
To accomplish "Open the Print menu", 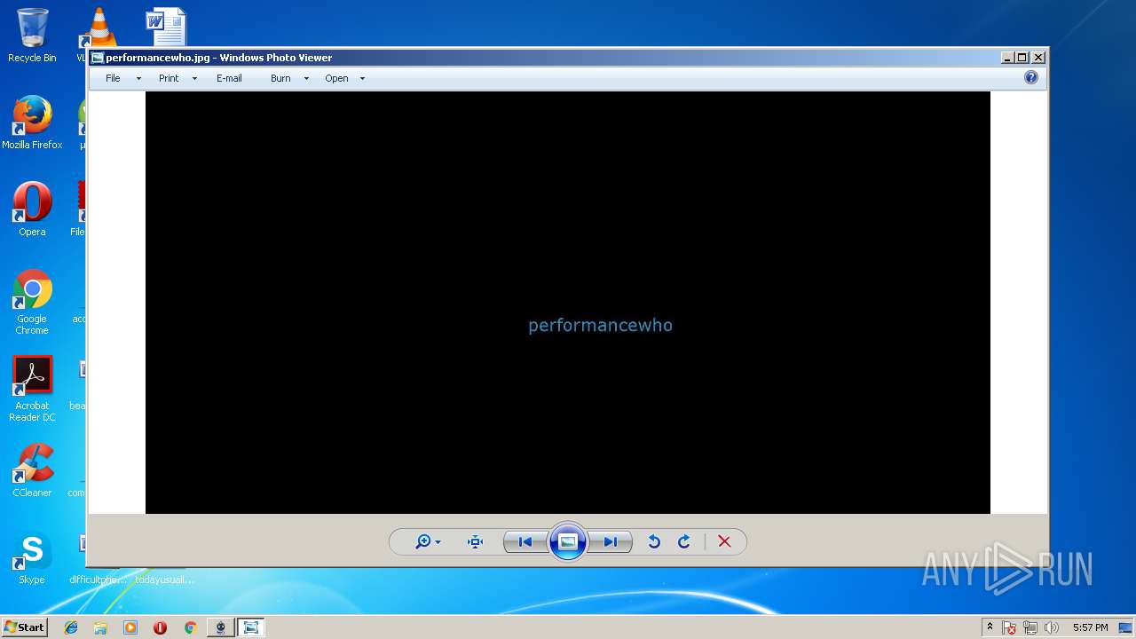I will click(169, 78).
